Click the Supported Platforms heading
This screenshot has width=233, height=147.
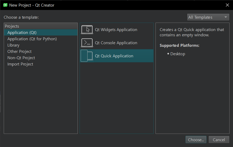pos(180,45)
